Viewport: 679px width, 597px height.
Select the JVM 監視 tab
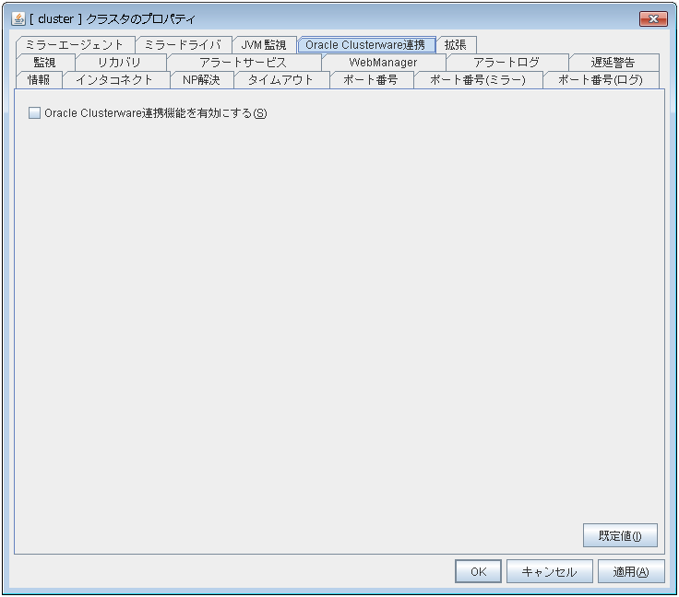tap(264, 45)
